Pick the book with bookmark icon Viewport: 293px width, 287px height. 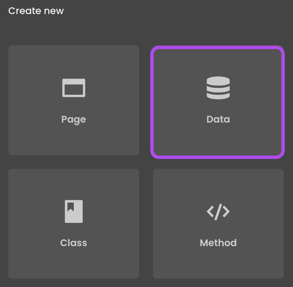pos(74,211)
